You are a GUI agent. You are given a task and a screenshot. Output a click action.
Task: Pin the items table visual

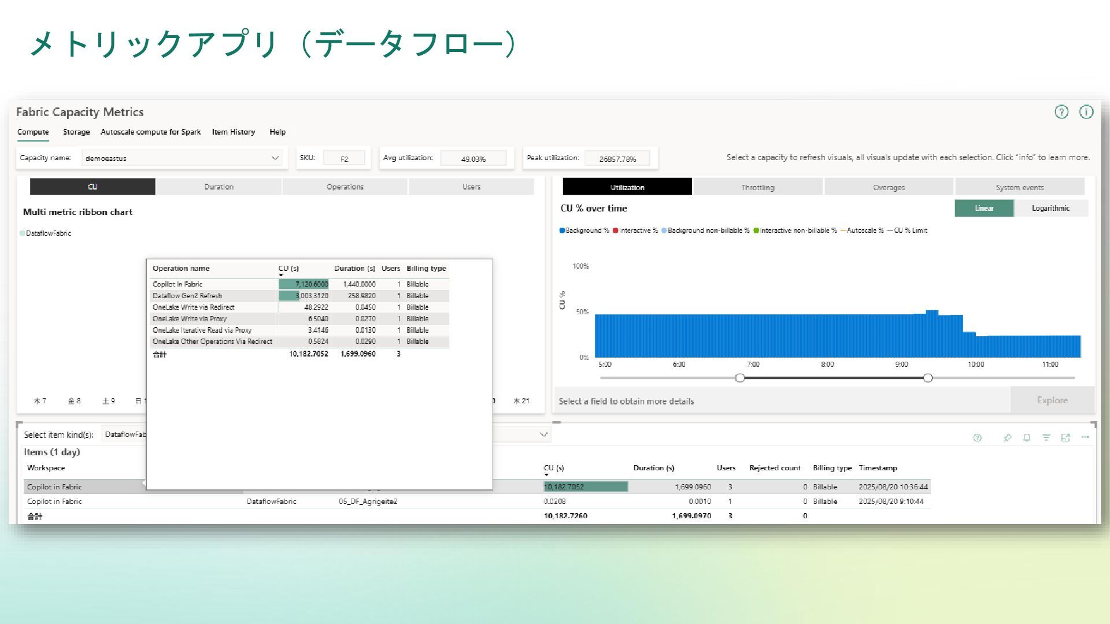[x=1007, y=438]
